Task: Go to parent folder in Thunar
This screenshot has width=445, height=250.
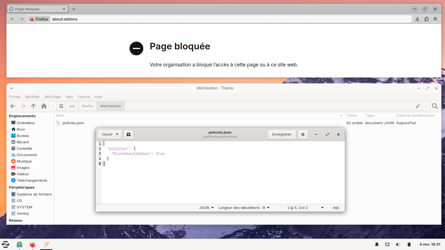Action: (33, 106)
